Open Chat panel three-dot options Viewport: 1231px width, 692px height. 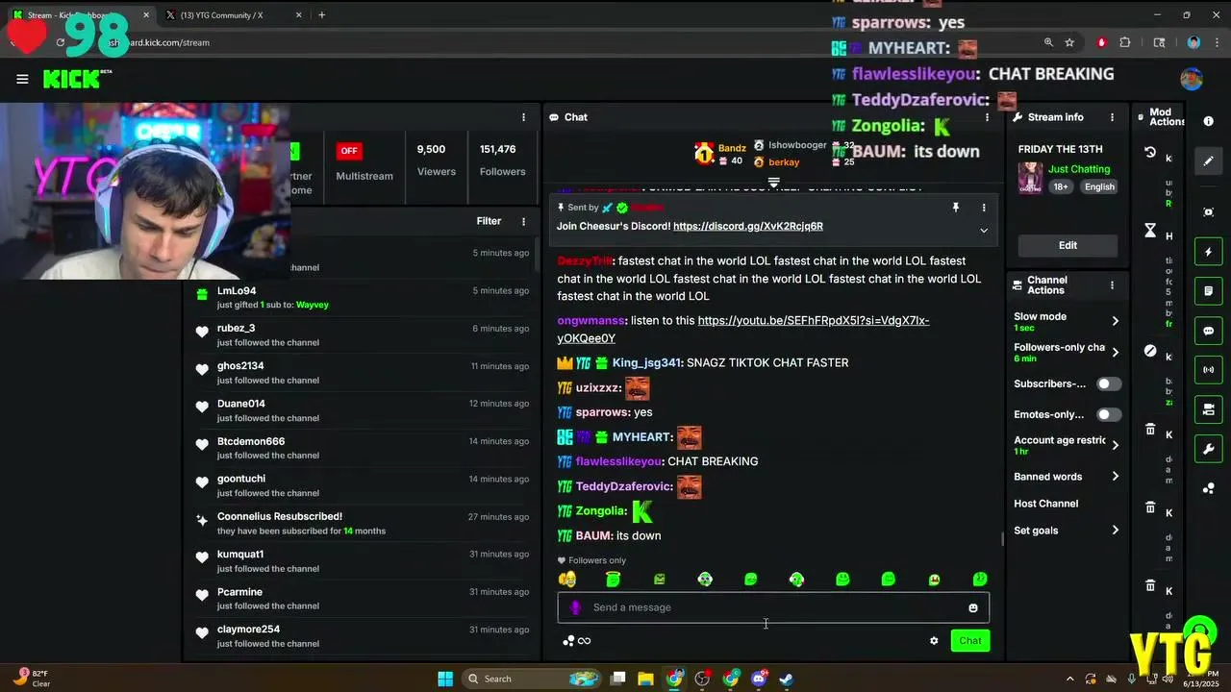(987, 117)
